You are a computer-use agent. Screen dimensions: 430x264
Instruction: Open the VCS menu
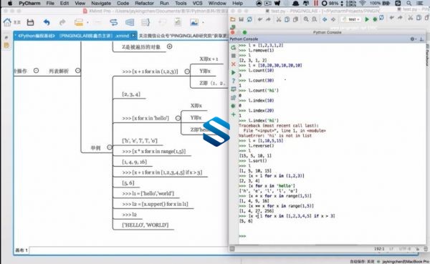click(x=198, y=4)
